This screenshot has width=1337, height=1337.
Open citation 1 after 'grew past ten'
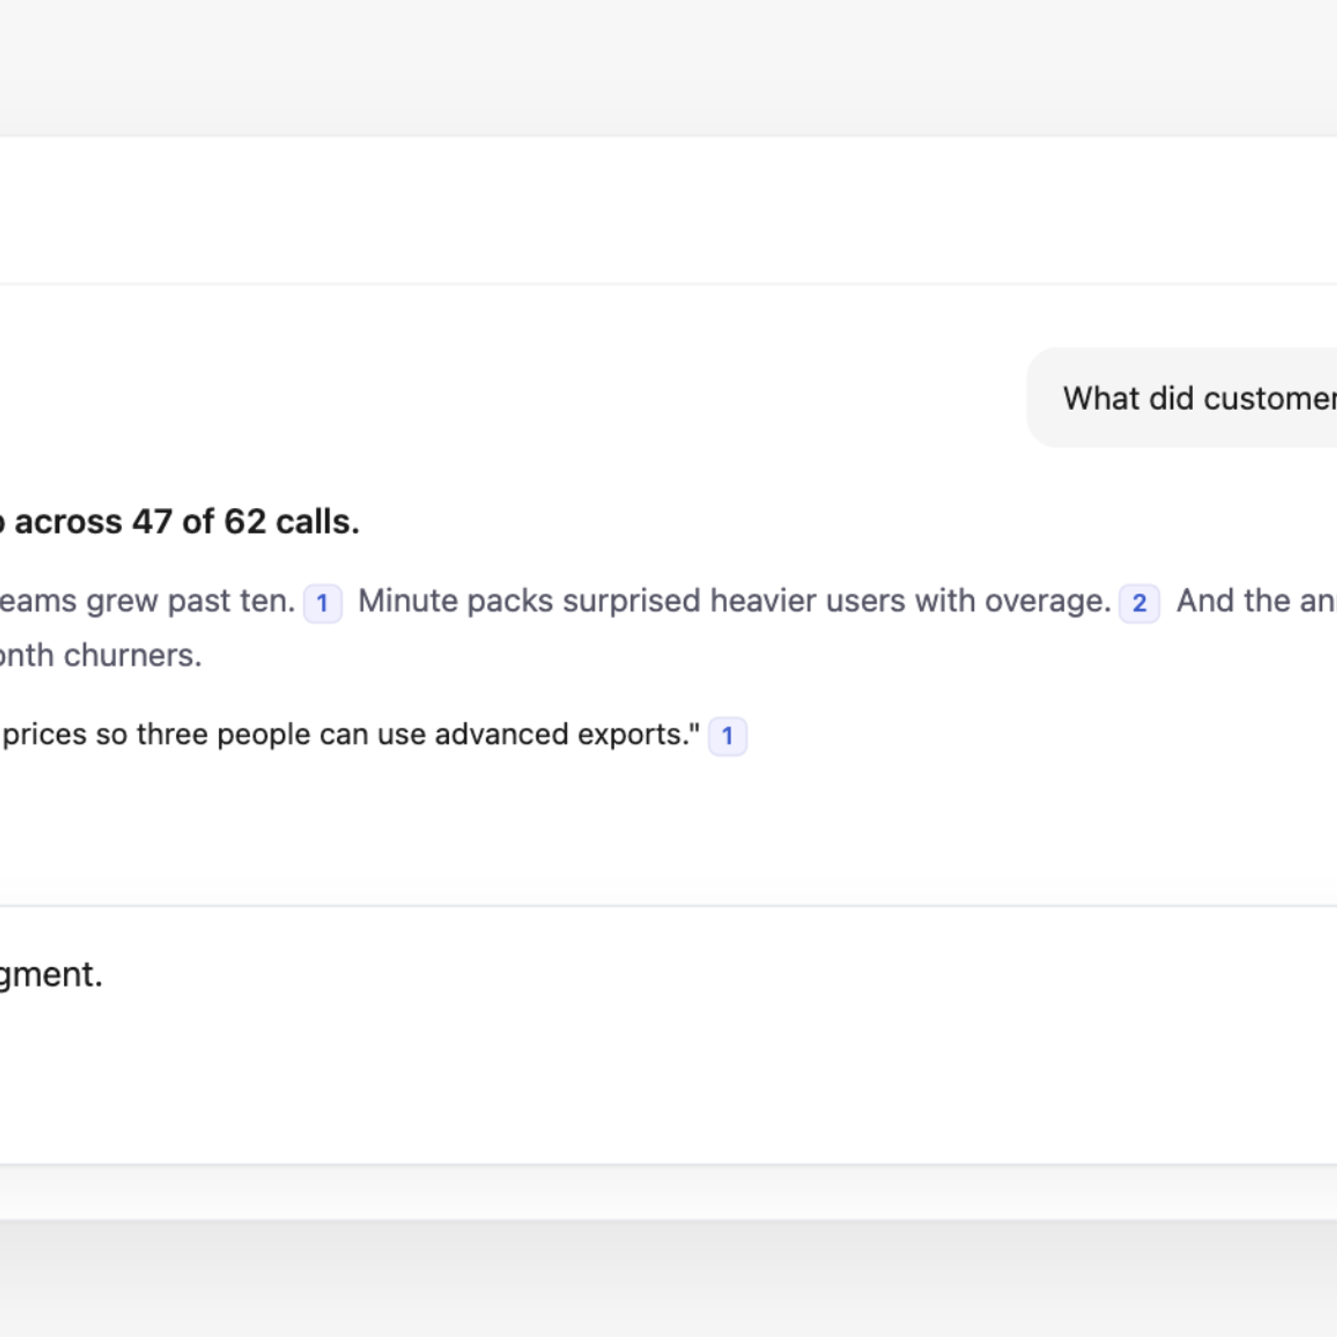click(323, 604)
